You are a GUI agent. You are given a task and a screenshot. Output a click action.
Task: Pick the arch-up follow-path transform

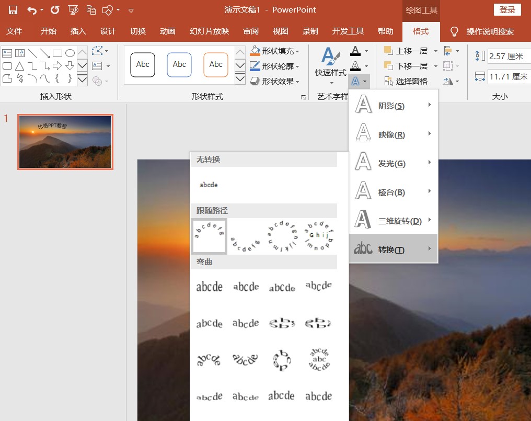click(x=210, y=237)
